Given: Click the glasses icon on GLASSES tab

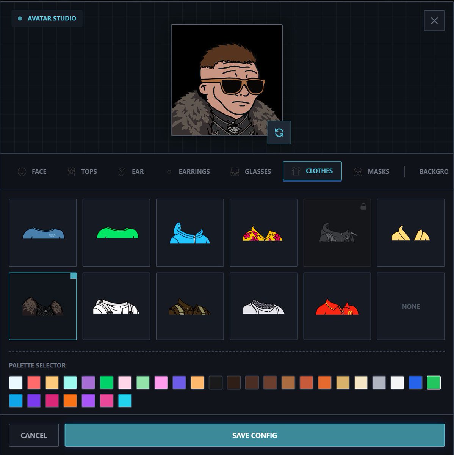Looking at the screenshot, I should (x=235, y=172).
